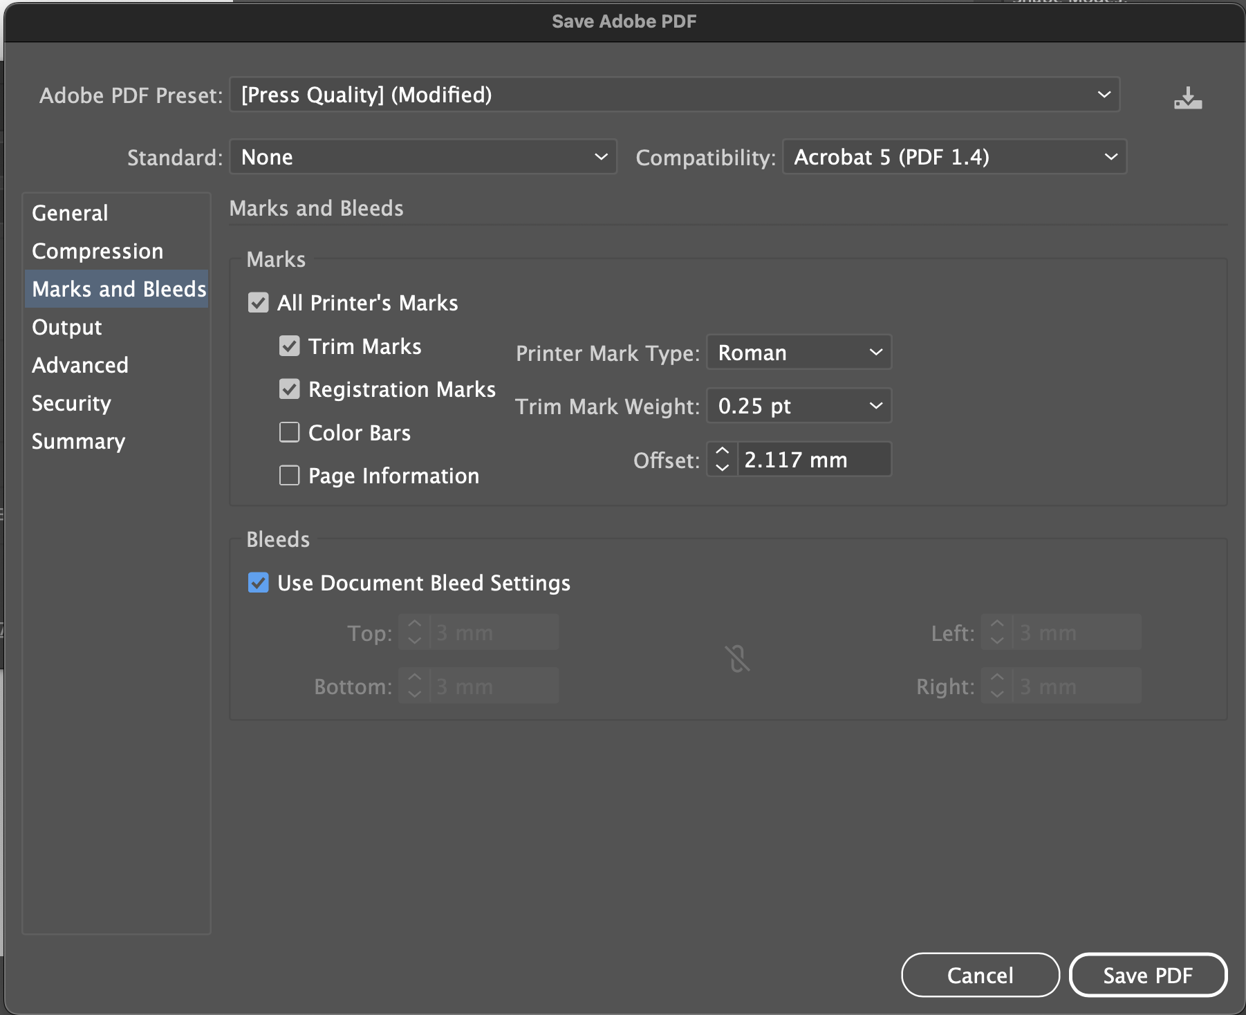Click the broken chain link icon in Bleeds
Screen dimensions: 1246x1015
click(737, 658)
